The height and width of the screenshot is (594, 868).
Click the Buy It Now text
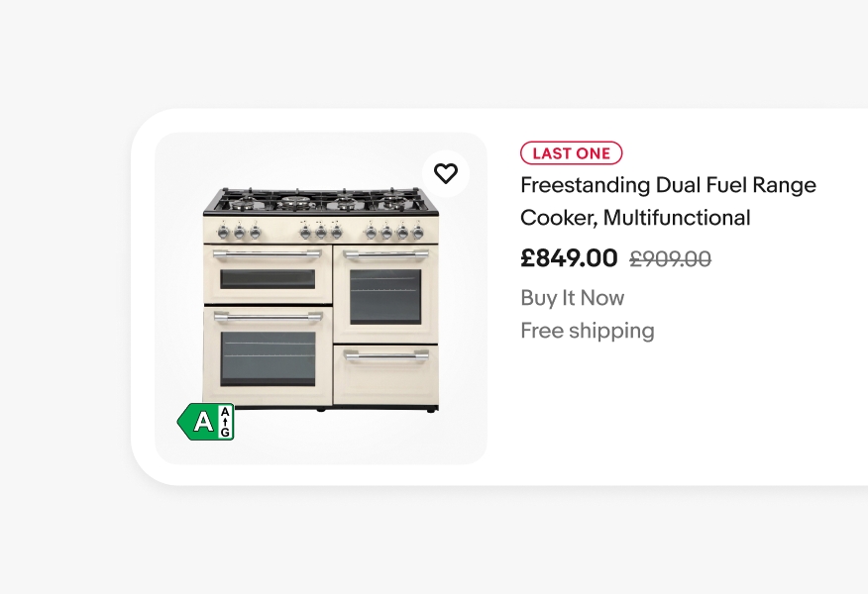572,297
